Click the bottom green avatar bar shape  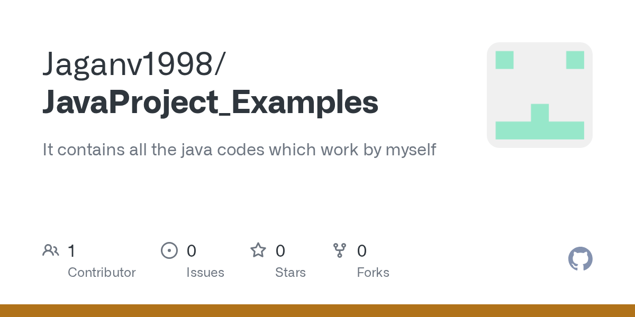coord(539,130)
